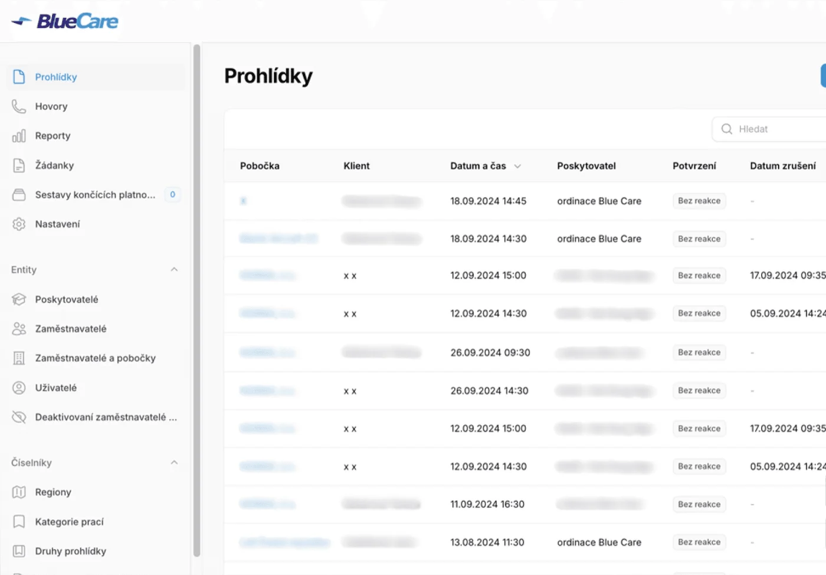The height and width of the screenshot is (575, 826).
Task: Click the Pobočka column header
Action: click(260, 166)
